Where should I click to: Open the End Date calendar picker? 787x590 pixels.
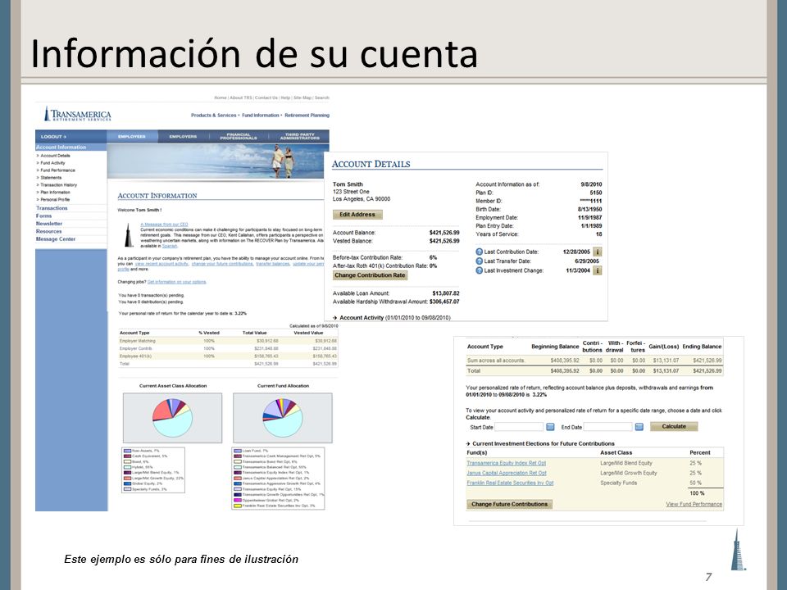pyautogui.click(x=639, y=427)
